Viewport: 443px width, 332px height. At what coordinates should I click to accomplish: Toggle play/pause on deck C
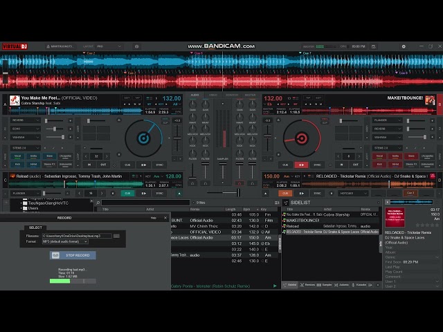tap(143, 194)
